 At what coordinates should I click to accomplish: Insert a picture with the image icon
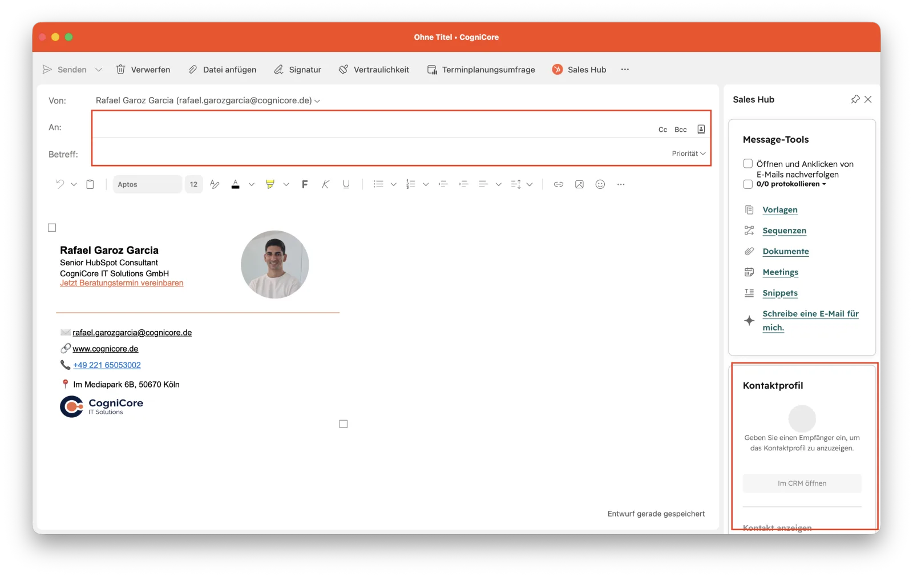click(579, 184)
